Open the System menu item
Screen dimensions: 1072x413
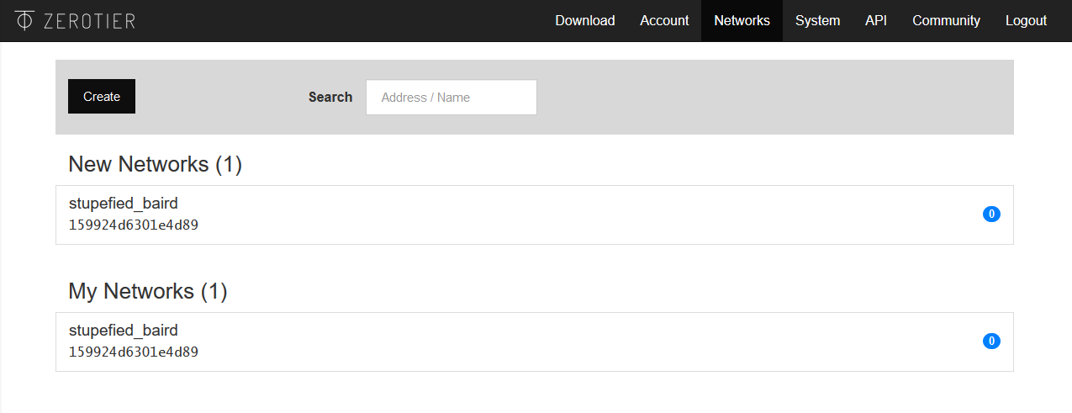click(x=817, y=21)
